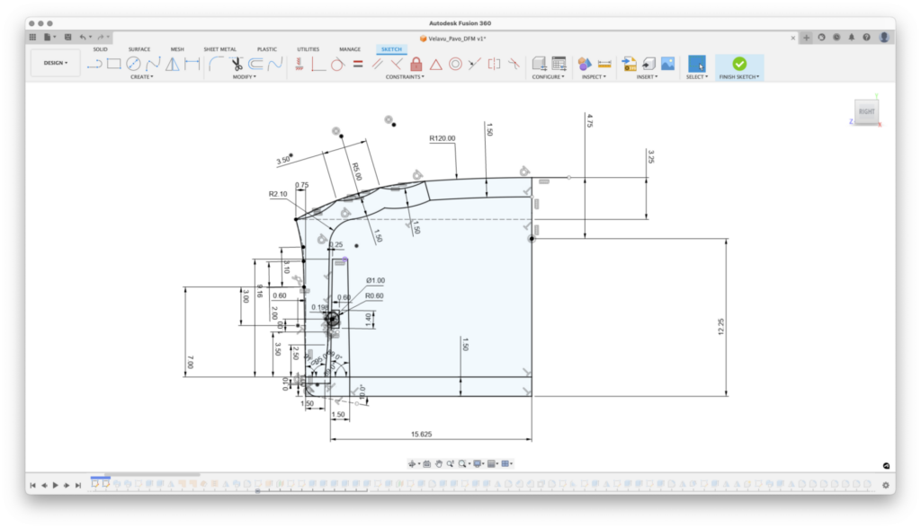The width and height of the screenshot is (921, 528).
Task: Activate the Pan tool in navigation bar
Action: click(x=439, y=464)
